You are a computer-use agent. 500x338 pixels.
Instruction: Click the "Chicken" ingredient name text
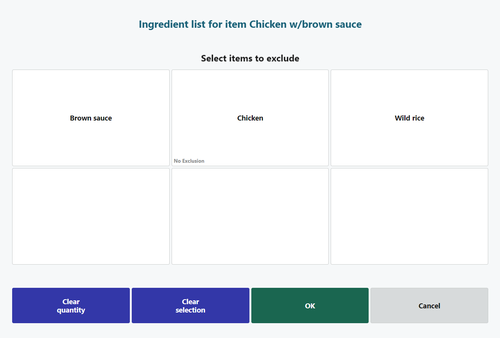[x=250, y=118]
